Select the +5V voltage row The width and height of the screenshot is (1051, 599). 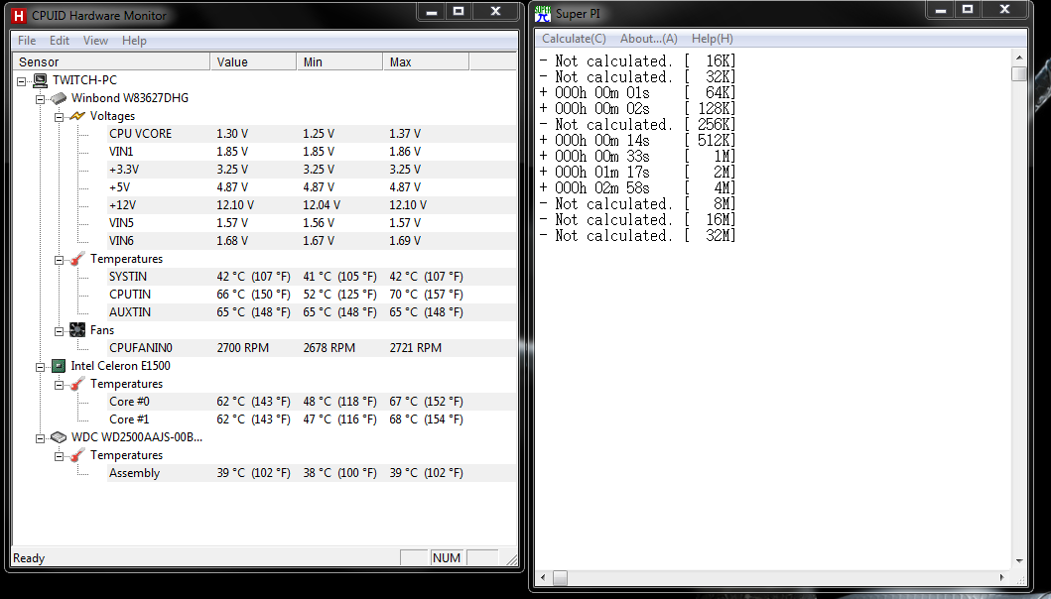tap(312, 187)
